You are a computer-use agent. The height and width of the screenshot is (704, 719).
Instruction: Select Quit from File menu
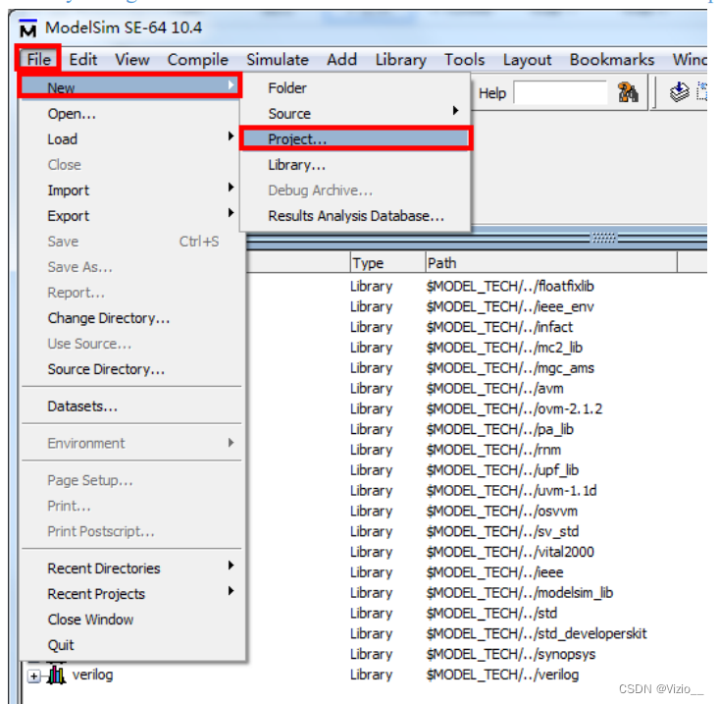coord(129,645)
